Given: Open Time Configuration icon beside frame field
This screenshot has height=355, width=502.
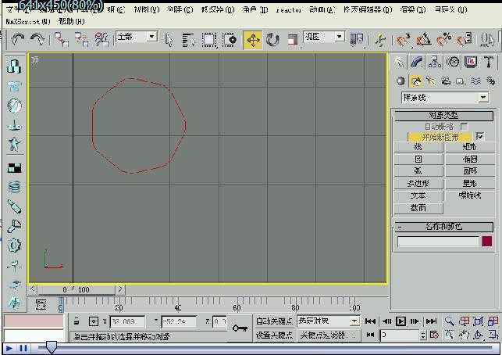Looking at the screenshot, I should pyautogui.click(x=434, y=335).
